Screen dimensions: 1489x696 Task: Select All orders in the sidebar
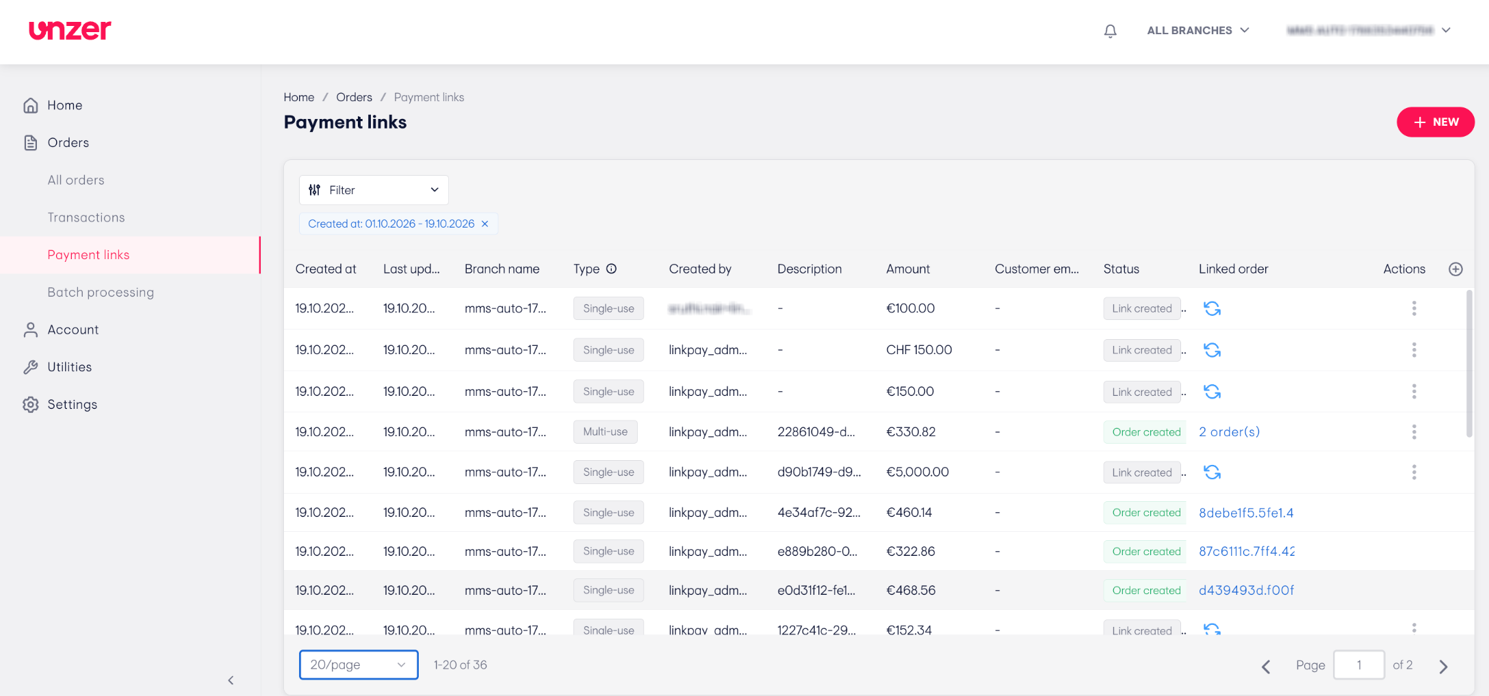tap(76, 180)
